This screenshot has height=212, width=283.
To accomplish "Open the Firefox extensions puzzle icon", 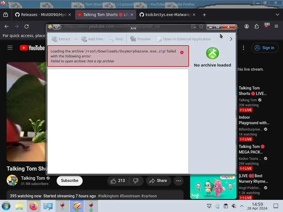I will 256,26.
